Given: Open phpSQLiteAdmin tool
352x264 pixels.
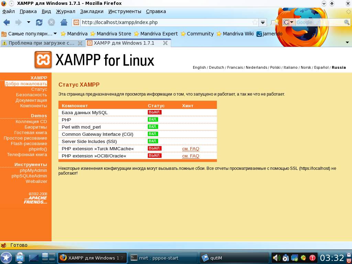Looking at the screenshot, I should (x=29, y=176).
